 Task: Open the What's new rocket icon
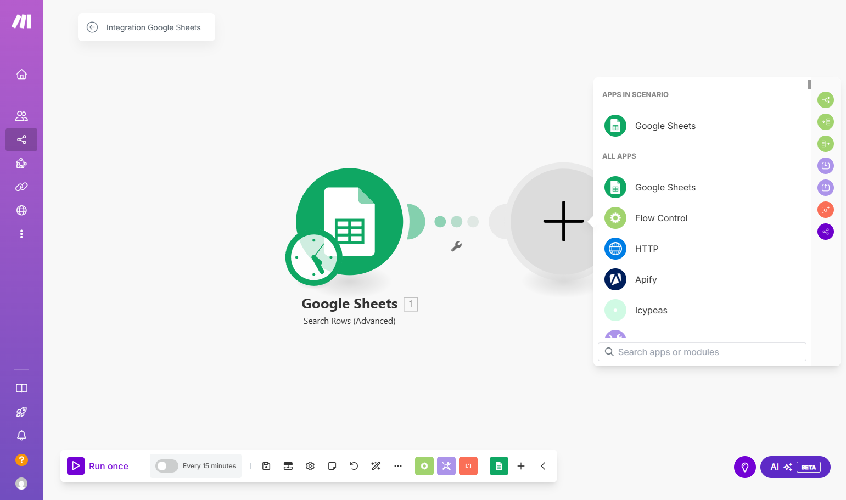pos(21,412)
